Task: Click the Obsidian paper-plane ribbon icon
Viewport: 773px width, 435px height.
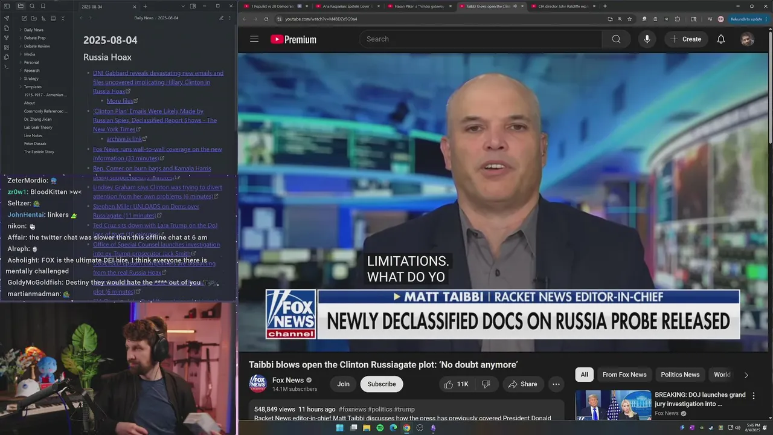Action: (7, 18)
